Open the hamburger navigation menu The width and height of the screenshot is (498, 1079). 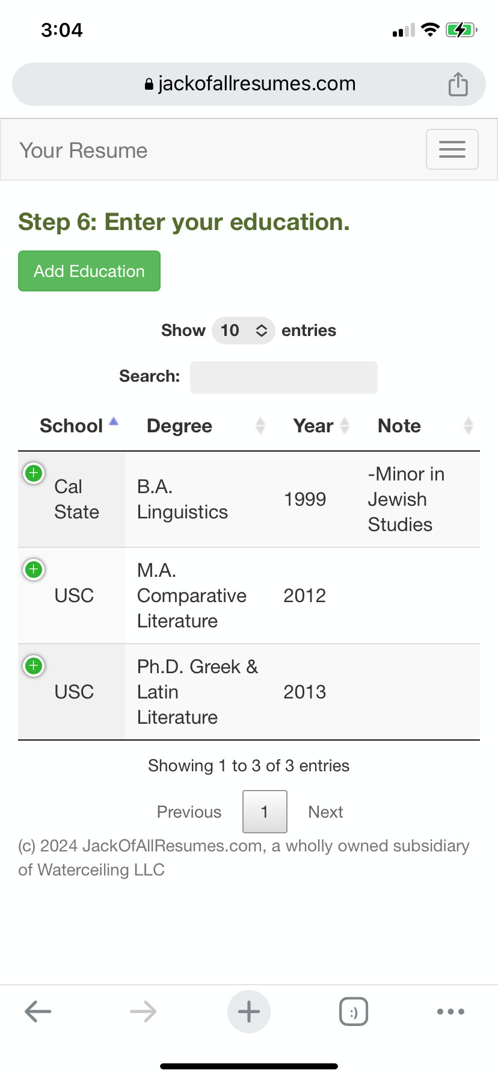click(x=452, y=149)
